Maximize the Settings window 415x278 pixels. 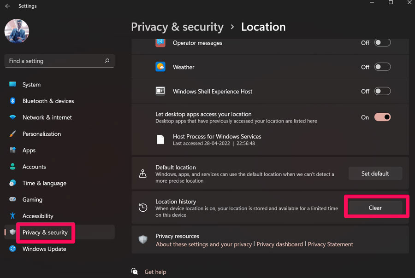[391, 2]
